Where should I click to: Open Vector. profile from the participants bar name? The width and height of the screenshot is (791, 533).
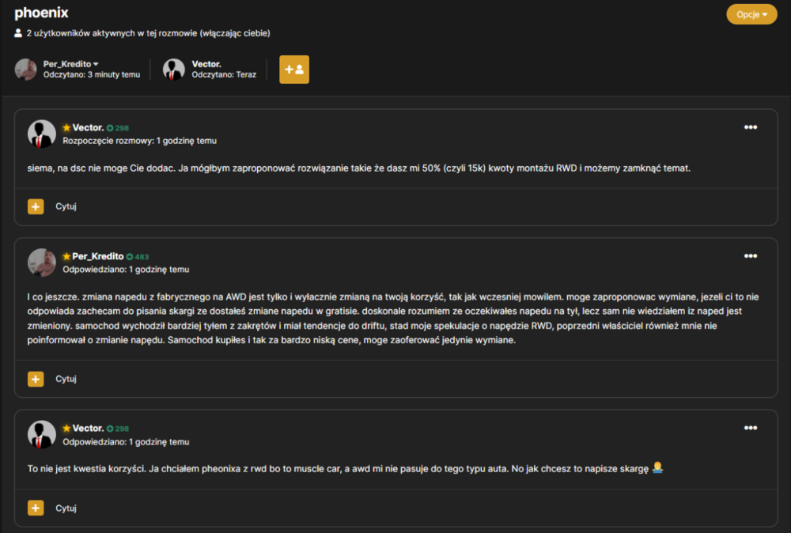[x=206, y=64]
